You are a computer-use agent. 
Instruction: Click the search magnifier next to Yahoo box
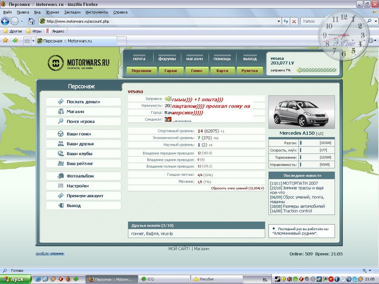tap(369, 21)
